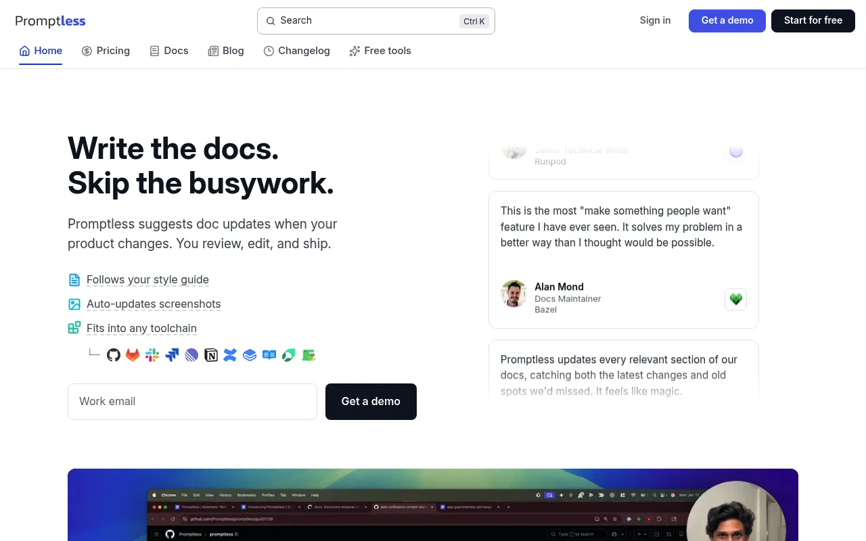
Task: Open the Pricing page
Action: pos(106,51)
